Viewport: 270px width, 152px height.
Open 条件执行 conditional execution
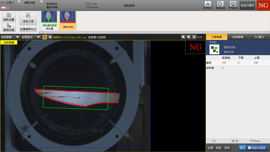point(208,5)
